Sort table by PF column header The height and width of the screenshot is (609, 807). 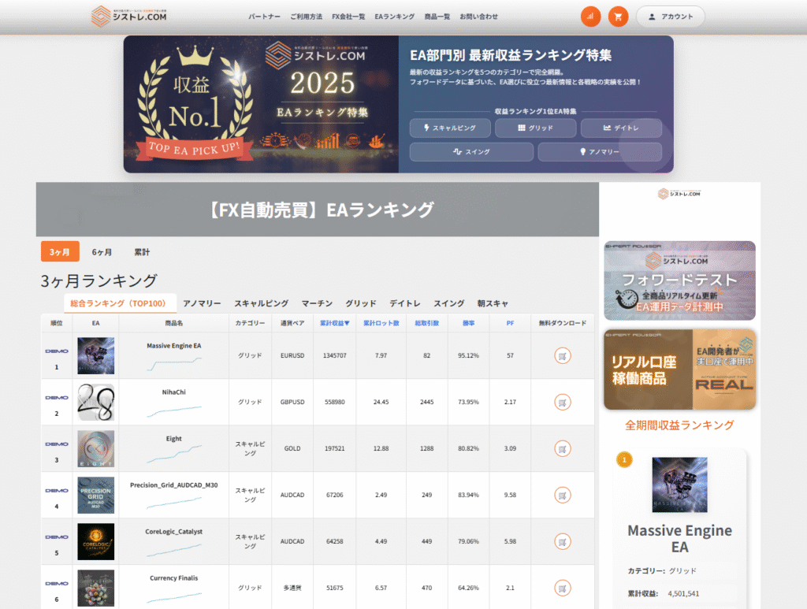pyautogui.click(x=510, y=323)
